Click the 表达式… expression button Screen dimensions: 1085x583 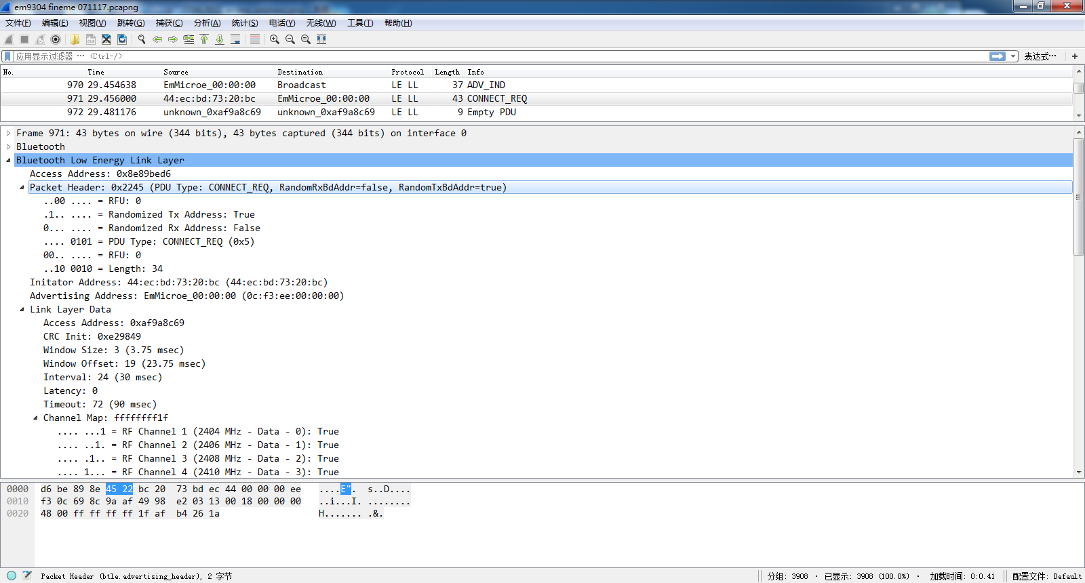pos(1040,56)
